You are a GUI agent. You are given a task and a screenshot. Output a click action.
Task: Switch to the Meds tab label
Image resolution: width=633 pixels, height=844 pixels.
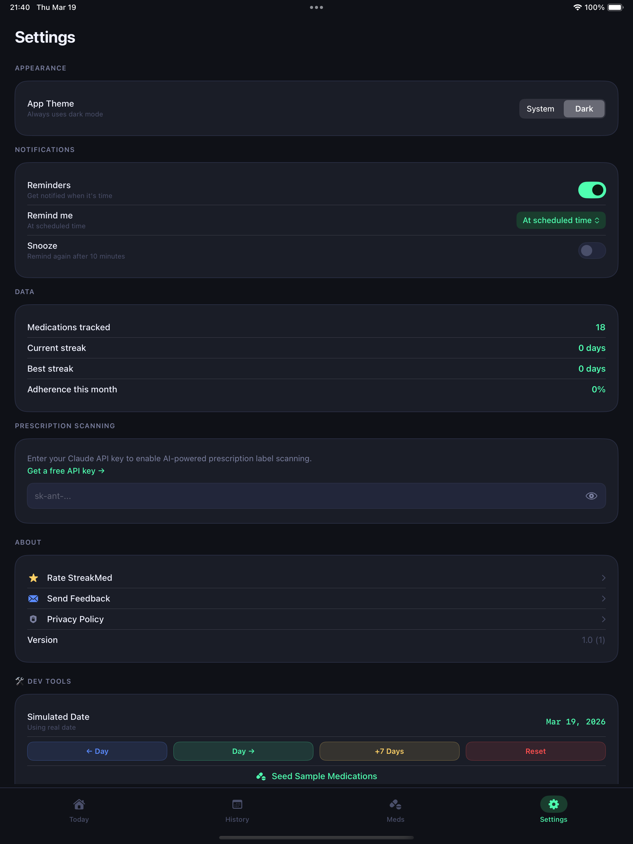pyautogui.click(x=395, y=819)
